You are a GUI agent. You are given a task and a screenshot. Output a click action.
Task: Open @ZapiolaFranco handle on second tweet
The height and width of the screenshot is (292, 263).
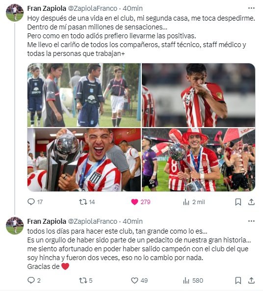point(93,221)
